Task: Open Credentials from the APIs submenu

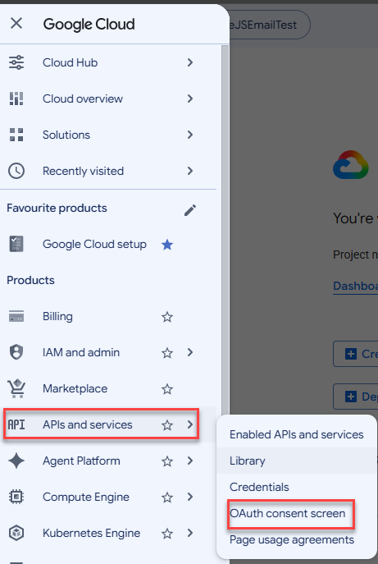Action: [297, 487]
